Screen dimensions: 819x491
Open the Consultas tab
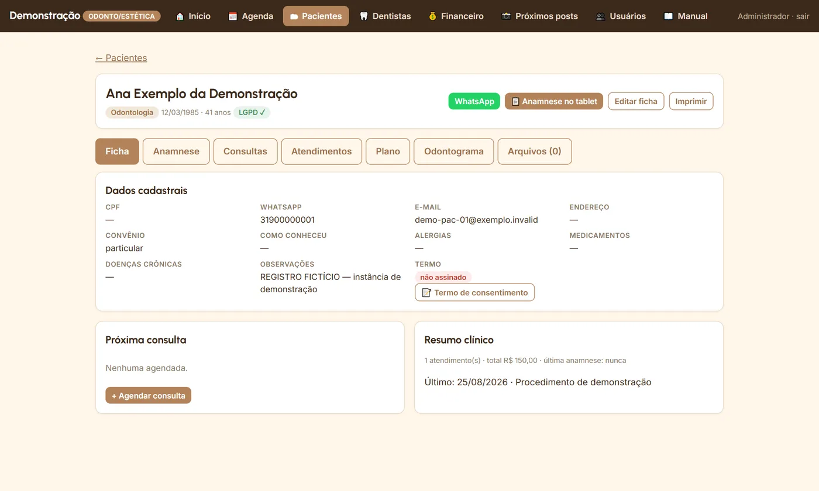pos(245,151)
